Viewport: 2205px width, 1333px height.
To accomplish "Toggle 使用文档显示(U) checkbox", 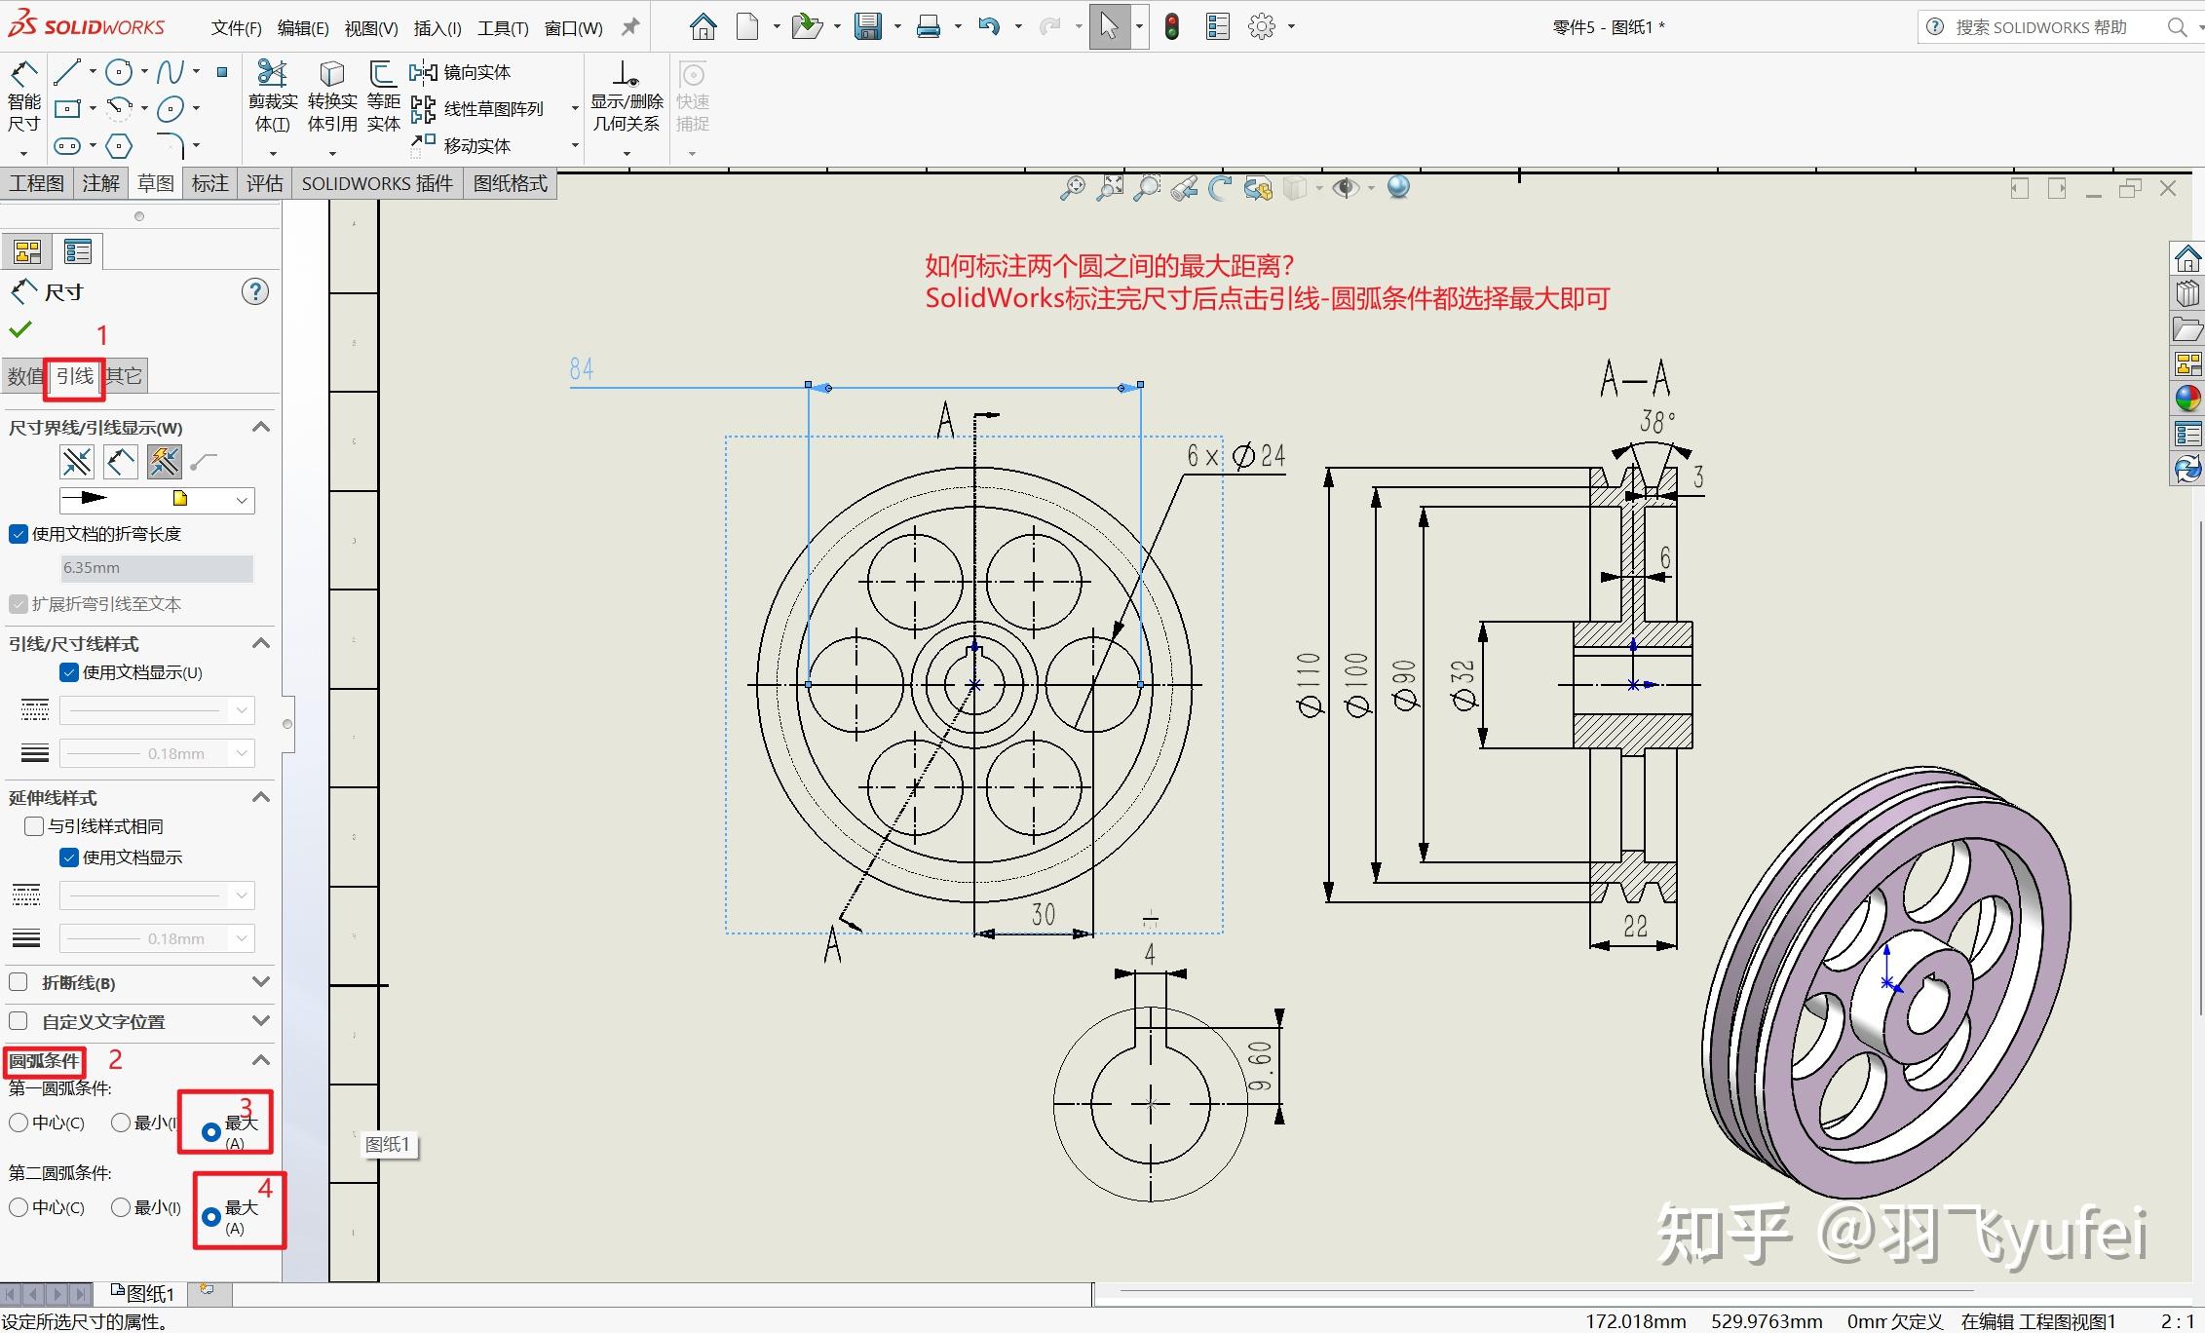I will click(x=69, y=672).
